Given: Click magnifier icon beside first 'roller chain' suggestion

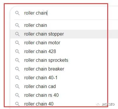Looking at the screenshot, I should 17,25.
